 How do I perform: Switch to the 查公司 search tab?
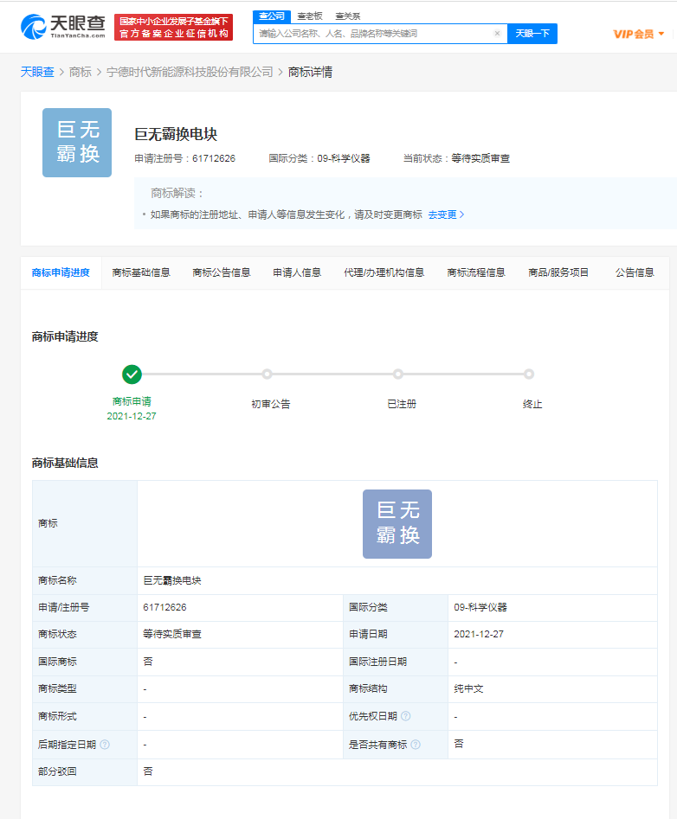(272, 16)
